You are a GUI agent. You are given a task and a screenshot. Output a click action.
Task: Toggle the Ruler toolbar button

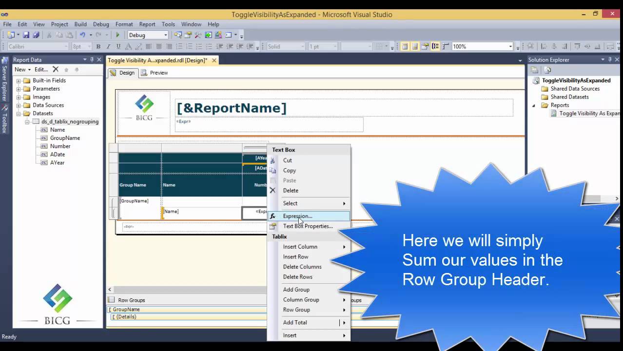[x=446, y=47]
